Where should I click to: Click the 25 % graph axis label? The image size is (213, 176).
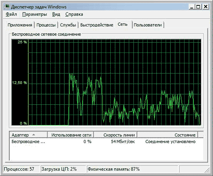point(22,42)
